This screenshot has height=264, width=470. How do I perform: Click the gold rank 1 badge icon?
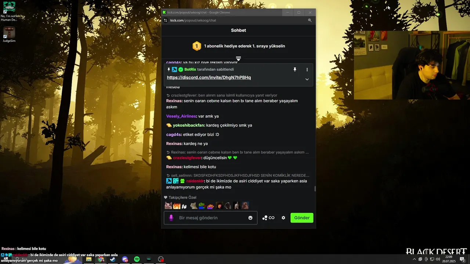[197, 46]
